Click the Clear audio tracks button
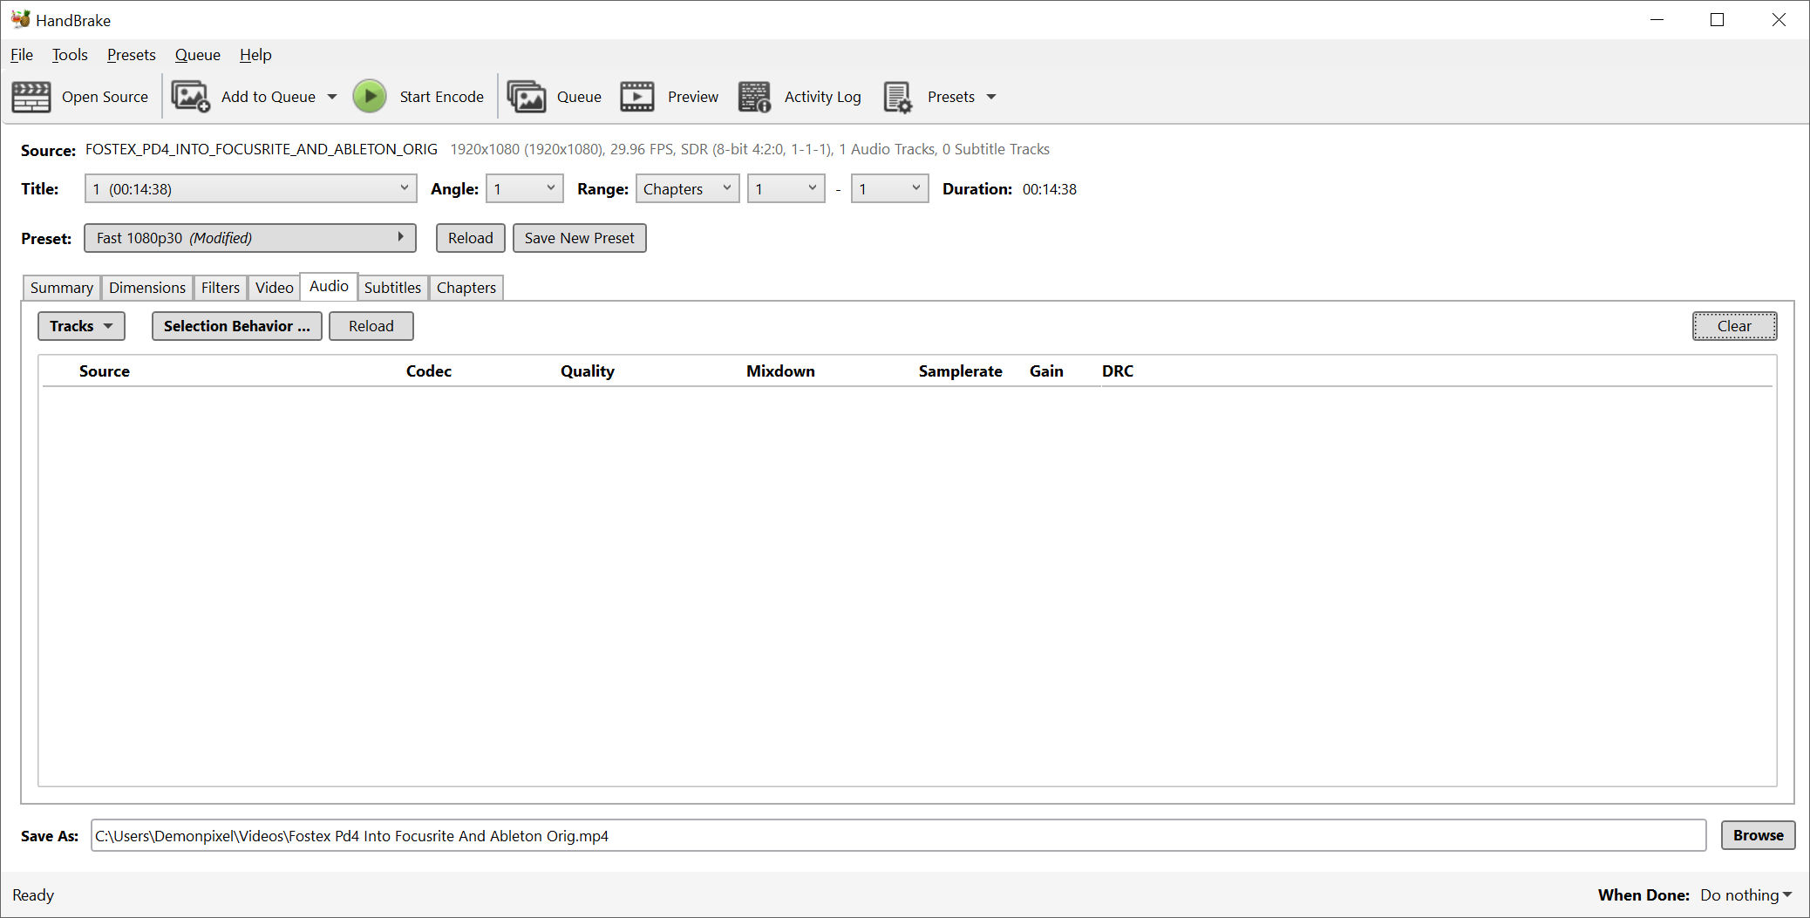The image size is (1810, 918). [1735, 326]
